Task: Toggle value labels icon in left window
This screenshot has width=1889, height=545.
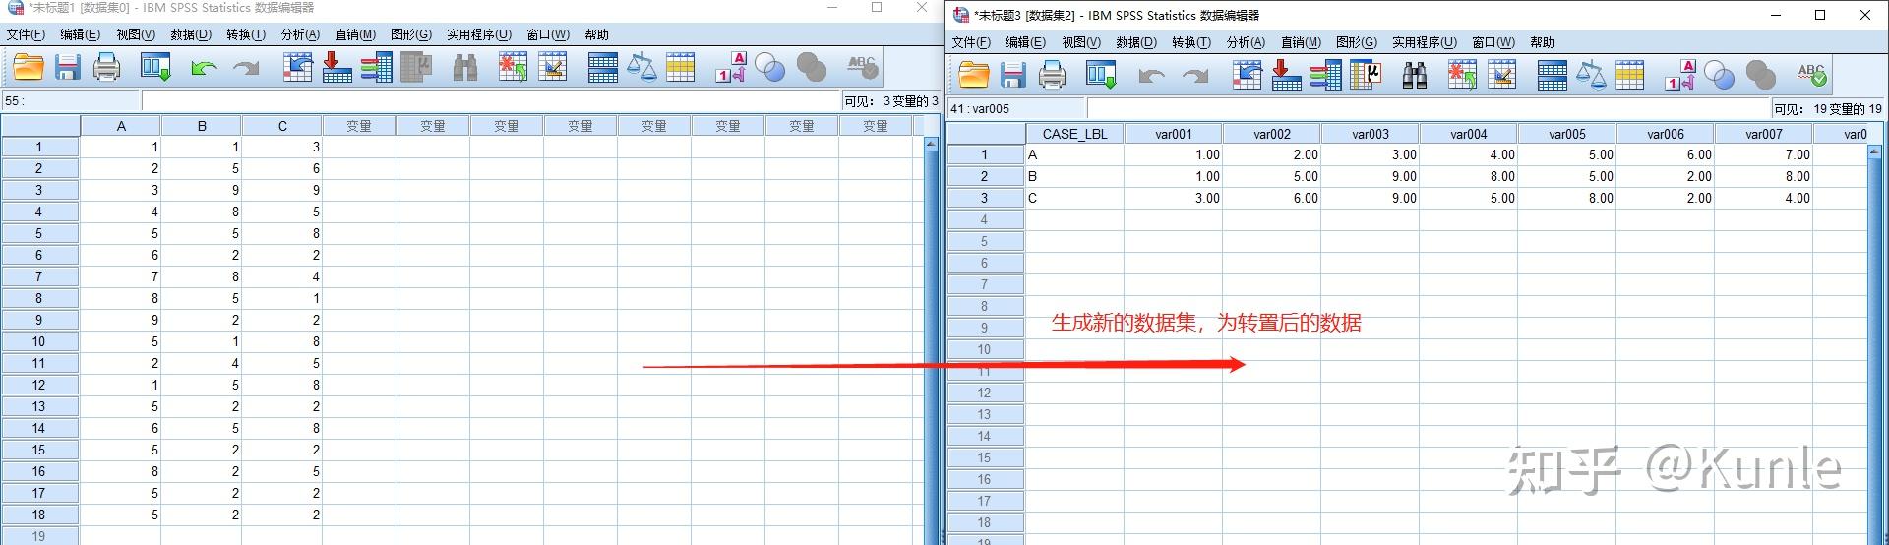Action: click(x=731, y=67)
